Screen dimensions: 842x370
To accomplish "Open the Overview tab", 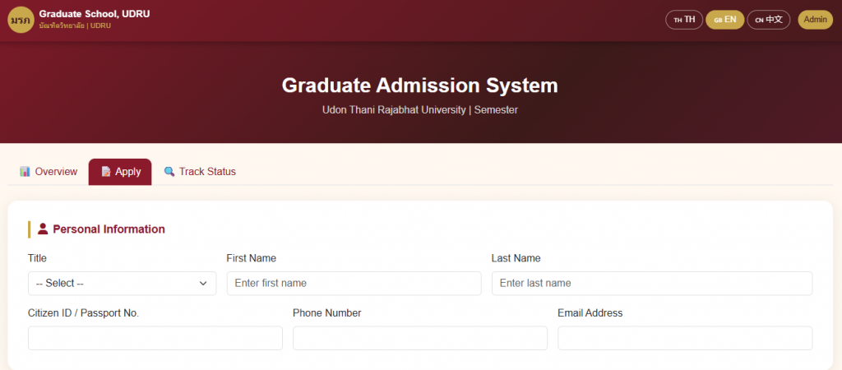I will [x=49, y=172].
